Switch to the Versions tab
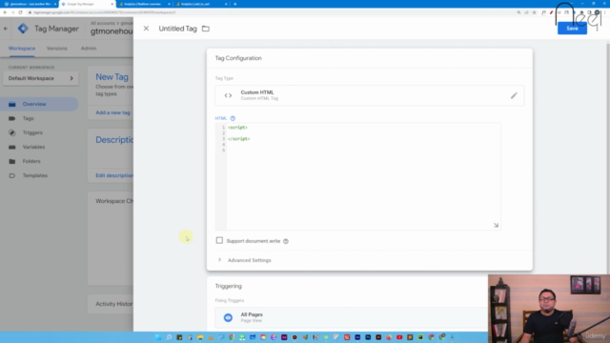The height and width of the screenshot is (343, 610). tap(57, 49)
